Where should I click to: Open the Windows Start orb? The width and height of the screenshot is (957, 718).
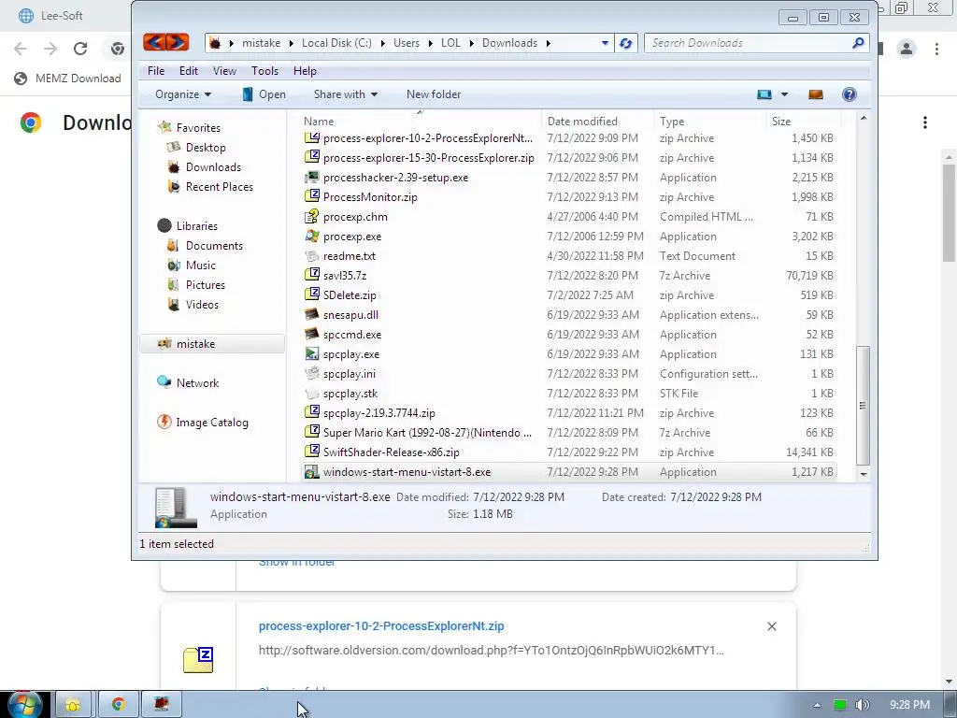tap(25, 705)
